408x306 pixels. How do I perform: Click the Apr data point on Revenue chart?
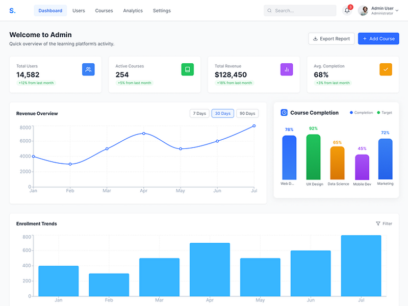(x=144, y=134)
